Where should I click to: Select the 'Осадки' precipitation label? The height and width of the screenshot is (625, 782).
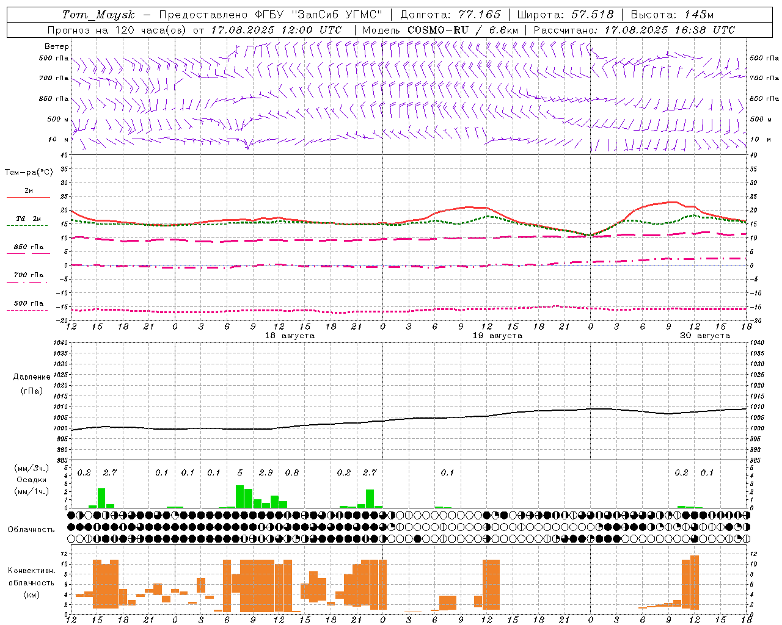pyautogui.click(x=32, y=480)
